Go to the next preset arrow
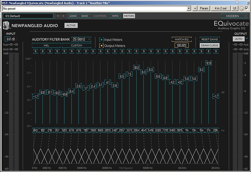Image resolution: width=251 pixels, height=172 pixels. coord(63,16)
